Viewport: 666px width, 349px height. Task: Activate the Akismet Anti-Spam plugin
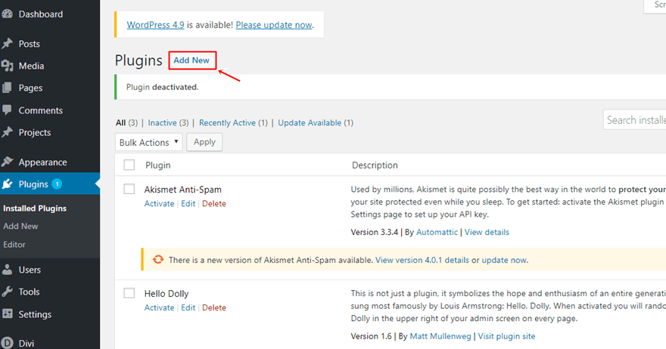pos(159,203)
